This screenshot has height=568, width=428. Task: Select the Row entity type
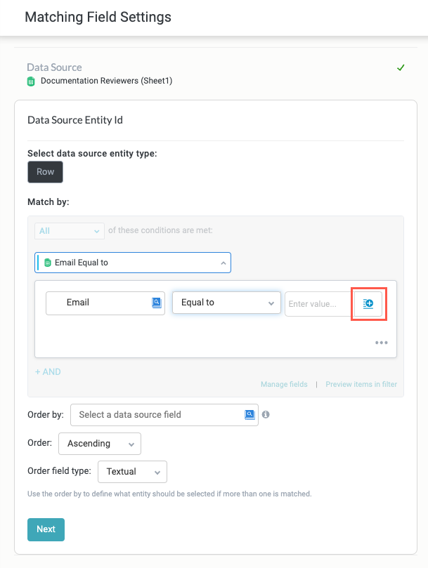tap(45, 172)
